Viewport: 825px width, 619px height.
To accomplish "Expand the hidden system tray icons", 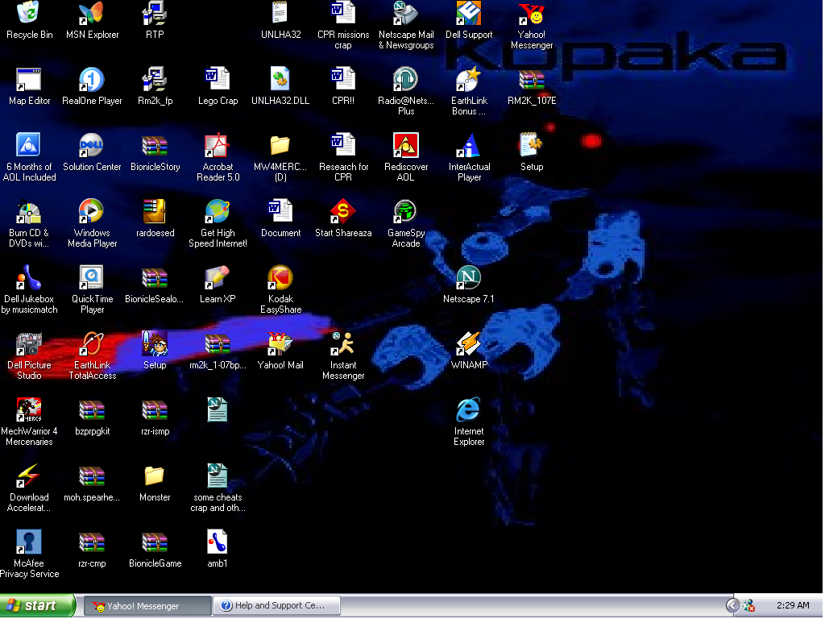I will (x=732, y=604).
